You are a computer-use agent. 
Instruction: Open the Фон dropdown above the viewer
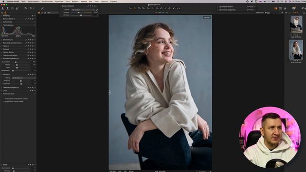(53, 13)
